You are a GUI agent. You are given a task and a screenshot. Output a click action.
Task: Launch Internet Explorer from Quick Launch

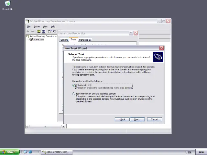[30, 152]
